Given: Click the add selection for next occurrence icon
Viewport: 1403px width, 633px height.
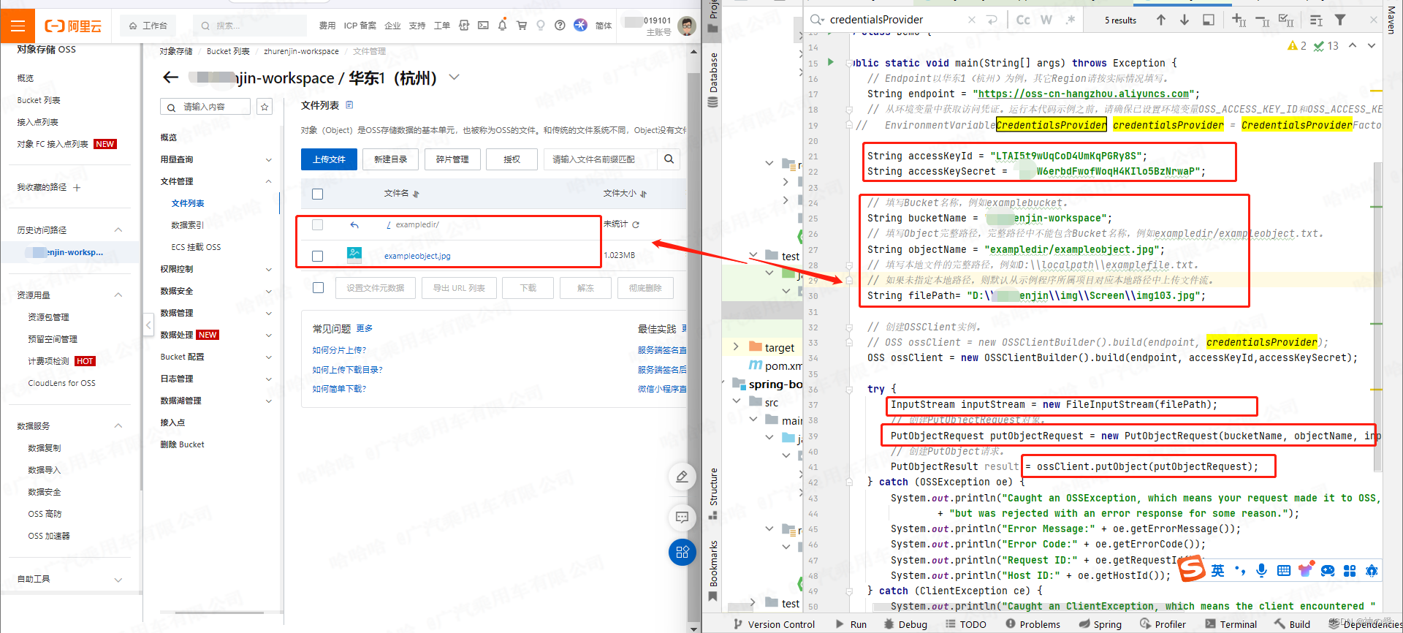Looking at the screenshot, I should (x=1239, y=20).
